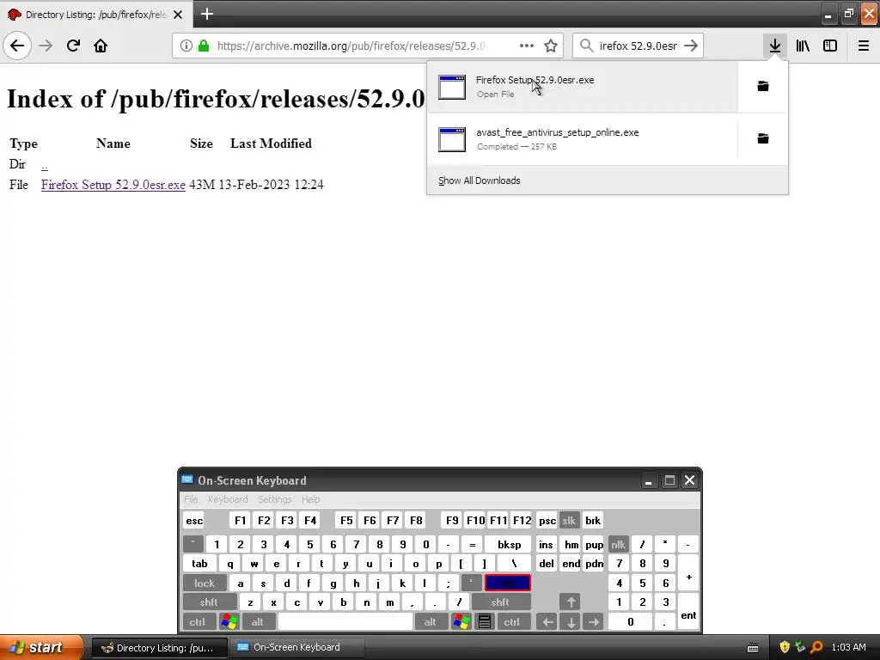880x660 pixels.
Task: Click the bksp key on On-Screen Keyboard
Action: [510, 544]
